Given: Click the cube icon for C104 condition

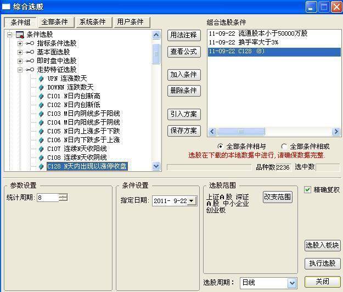Looking at the screenshot, I should [41, 122].
